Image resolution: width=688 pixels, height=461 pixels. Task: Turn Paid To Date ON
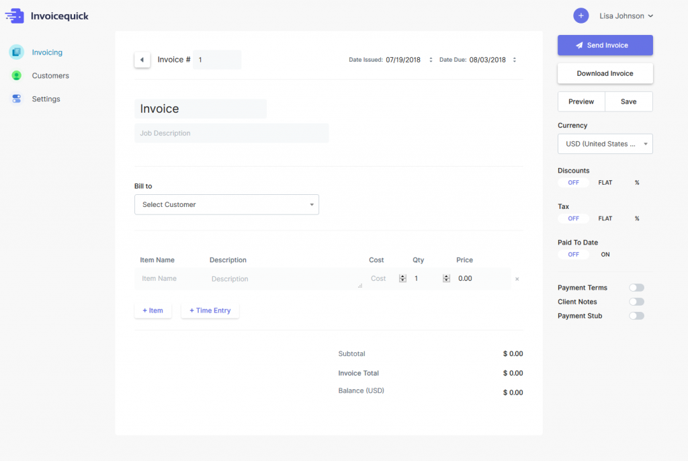(x=605, y=254)
